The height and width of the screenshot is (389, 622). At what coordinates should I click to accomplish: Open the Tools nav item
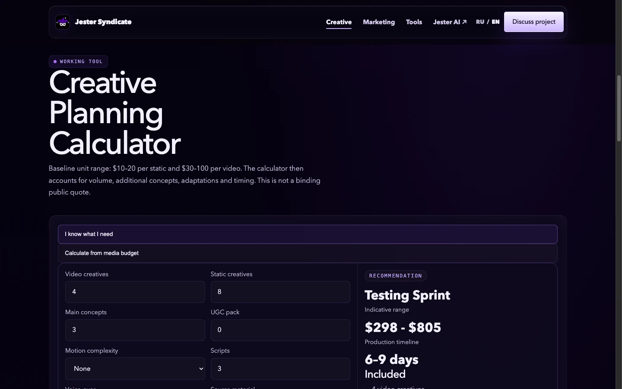click(414, 22)
